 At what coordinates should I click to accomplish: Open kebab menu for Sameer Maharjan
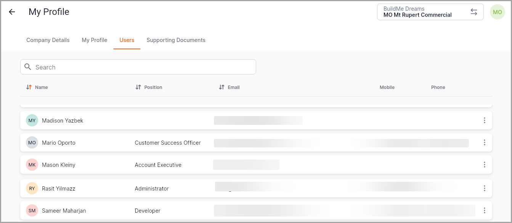[x=484, y=211]
